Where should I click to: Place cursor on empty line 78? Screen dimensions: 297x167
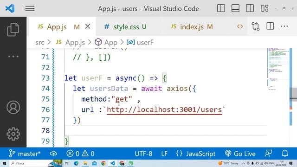click(166, 130)
